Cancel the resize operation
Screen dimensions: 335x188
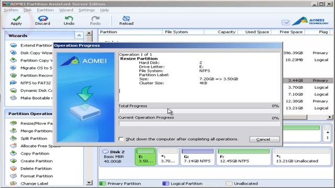[x=264, y=139]
